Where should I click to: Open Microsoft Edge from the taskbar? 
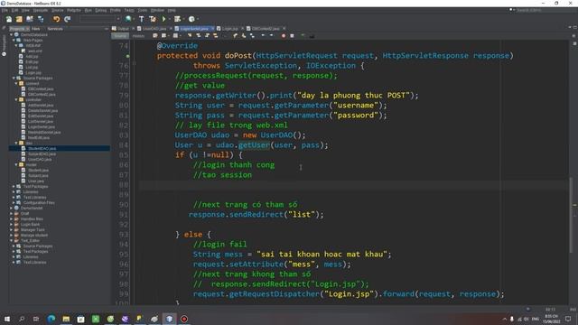coord(51,319)
